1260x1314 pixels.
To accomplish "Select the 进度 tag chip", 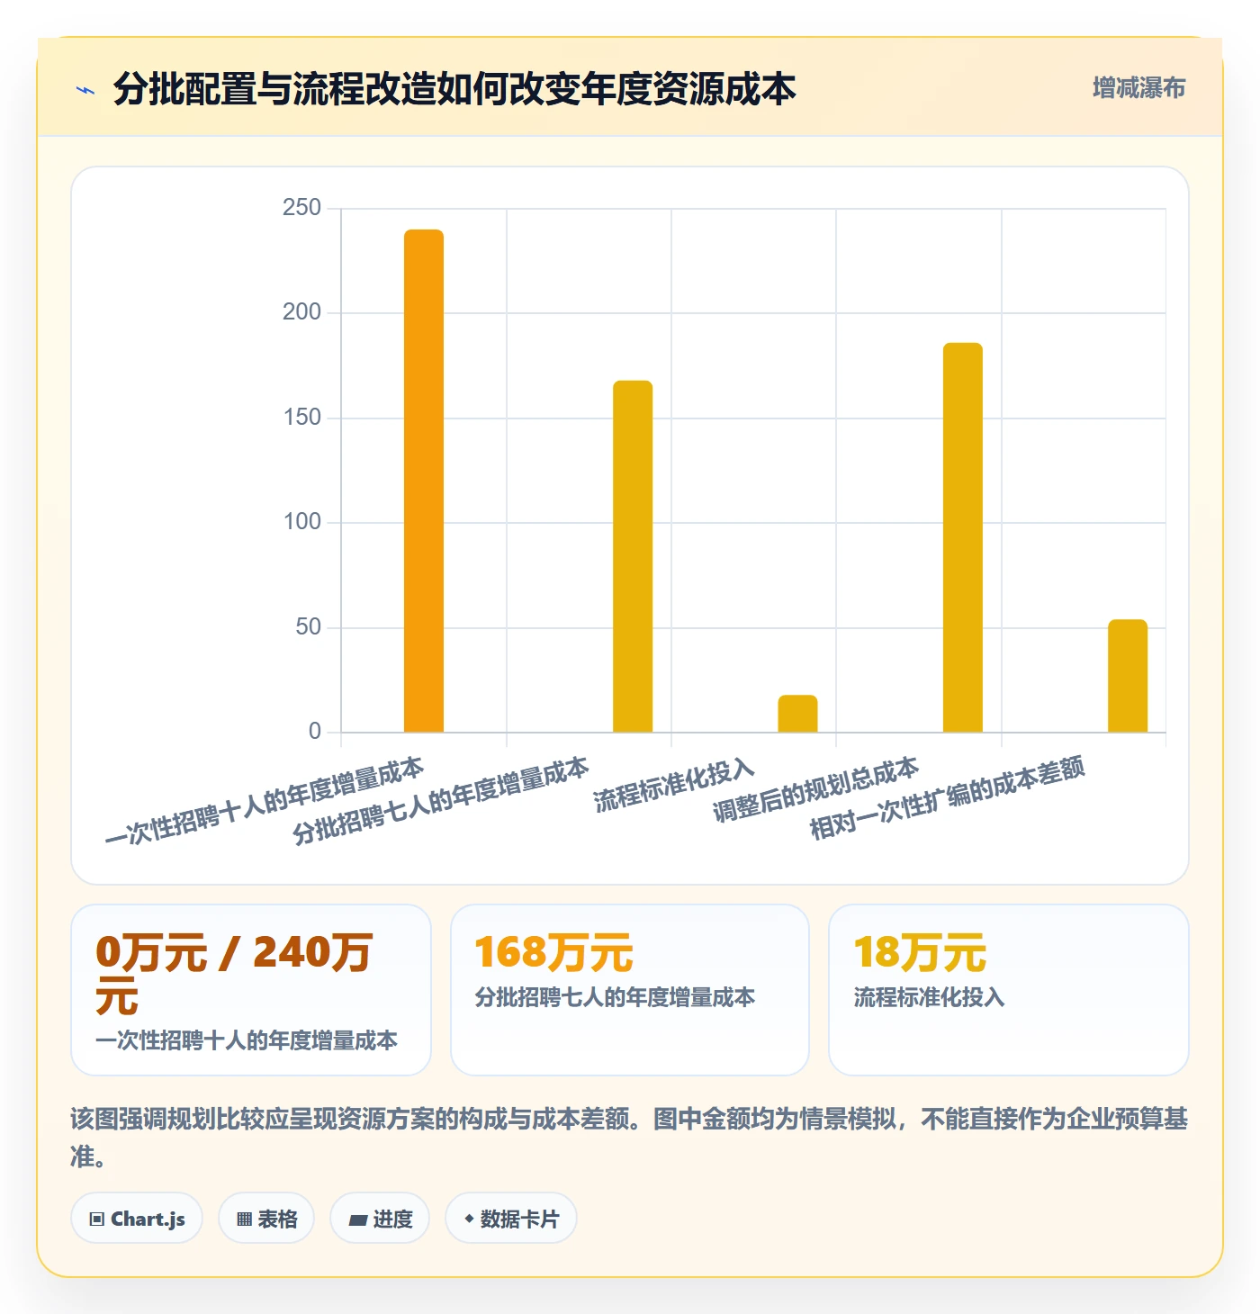I will [x=380, y=1219].
